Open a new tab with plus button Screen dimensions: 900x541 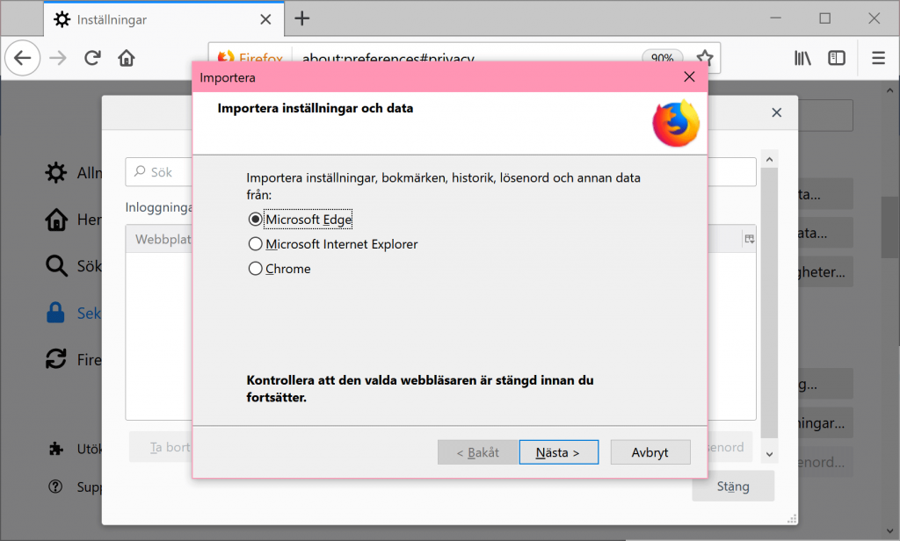coord(302,19)
